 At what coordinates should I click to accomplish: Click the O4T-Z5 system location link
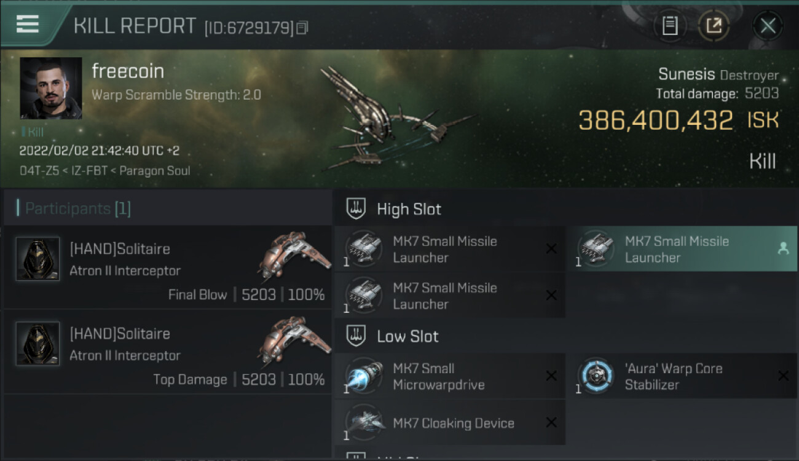[36, 171]
